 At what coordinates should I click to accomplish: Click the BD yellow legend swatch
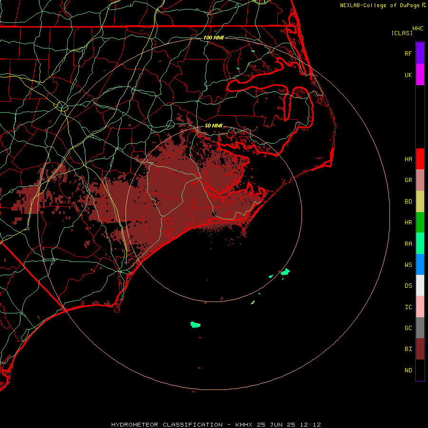[420, 201]
